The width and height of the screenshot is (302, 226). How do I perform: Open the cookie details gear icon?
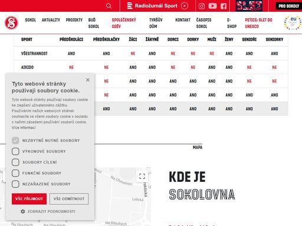coord(23,211)
